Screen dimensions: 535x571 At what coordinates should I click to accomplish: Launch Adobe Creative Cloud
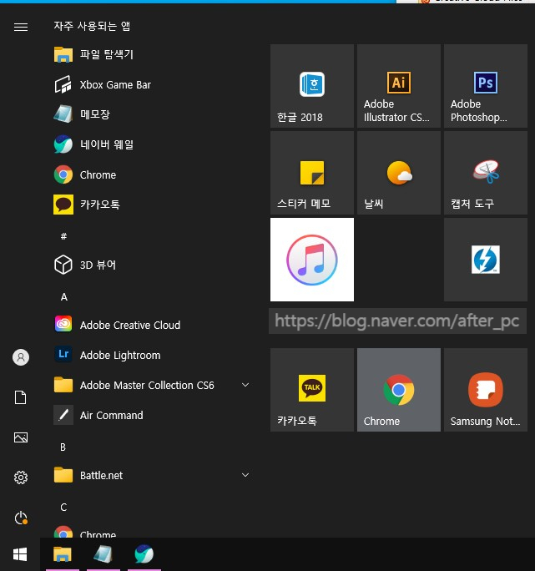point(151,325)
